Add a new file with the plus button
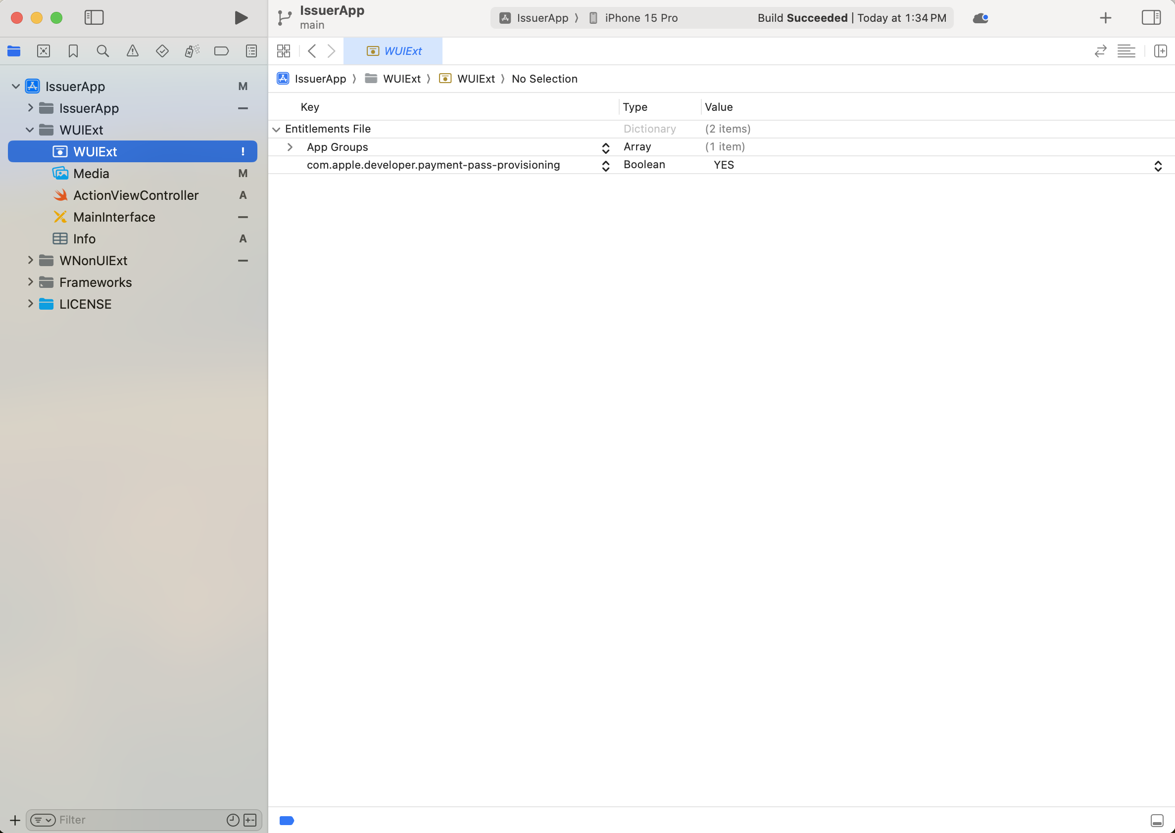The height and width of the screenshot is (833, 1175). point(15,820)
